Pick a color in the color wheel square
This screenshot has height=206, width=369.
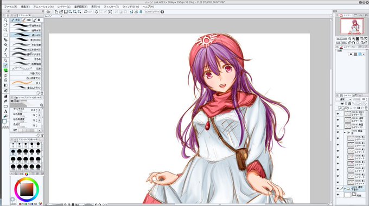[x=27, y=190]
